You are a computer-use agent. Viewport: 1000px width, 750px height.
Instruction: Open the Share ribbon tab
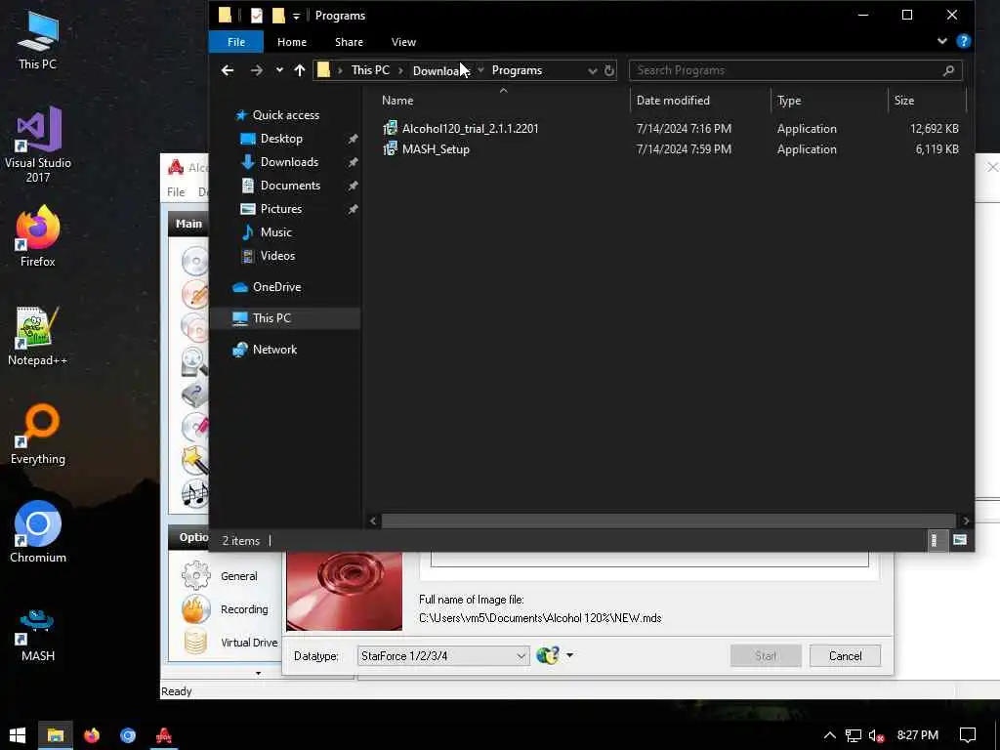[349, 42]
